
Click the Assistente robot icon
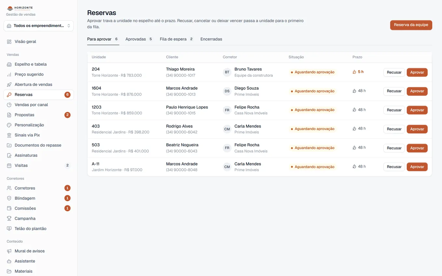click(x=9, y=261)
